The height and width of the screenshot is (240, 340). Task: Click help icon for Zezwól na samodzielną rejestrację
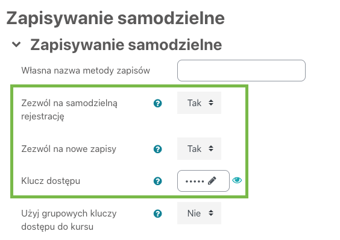coord(157,103)
